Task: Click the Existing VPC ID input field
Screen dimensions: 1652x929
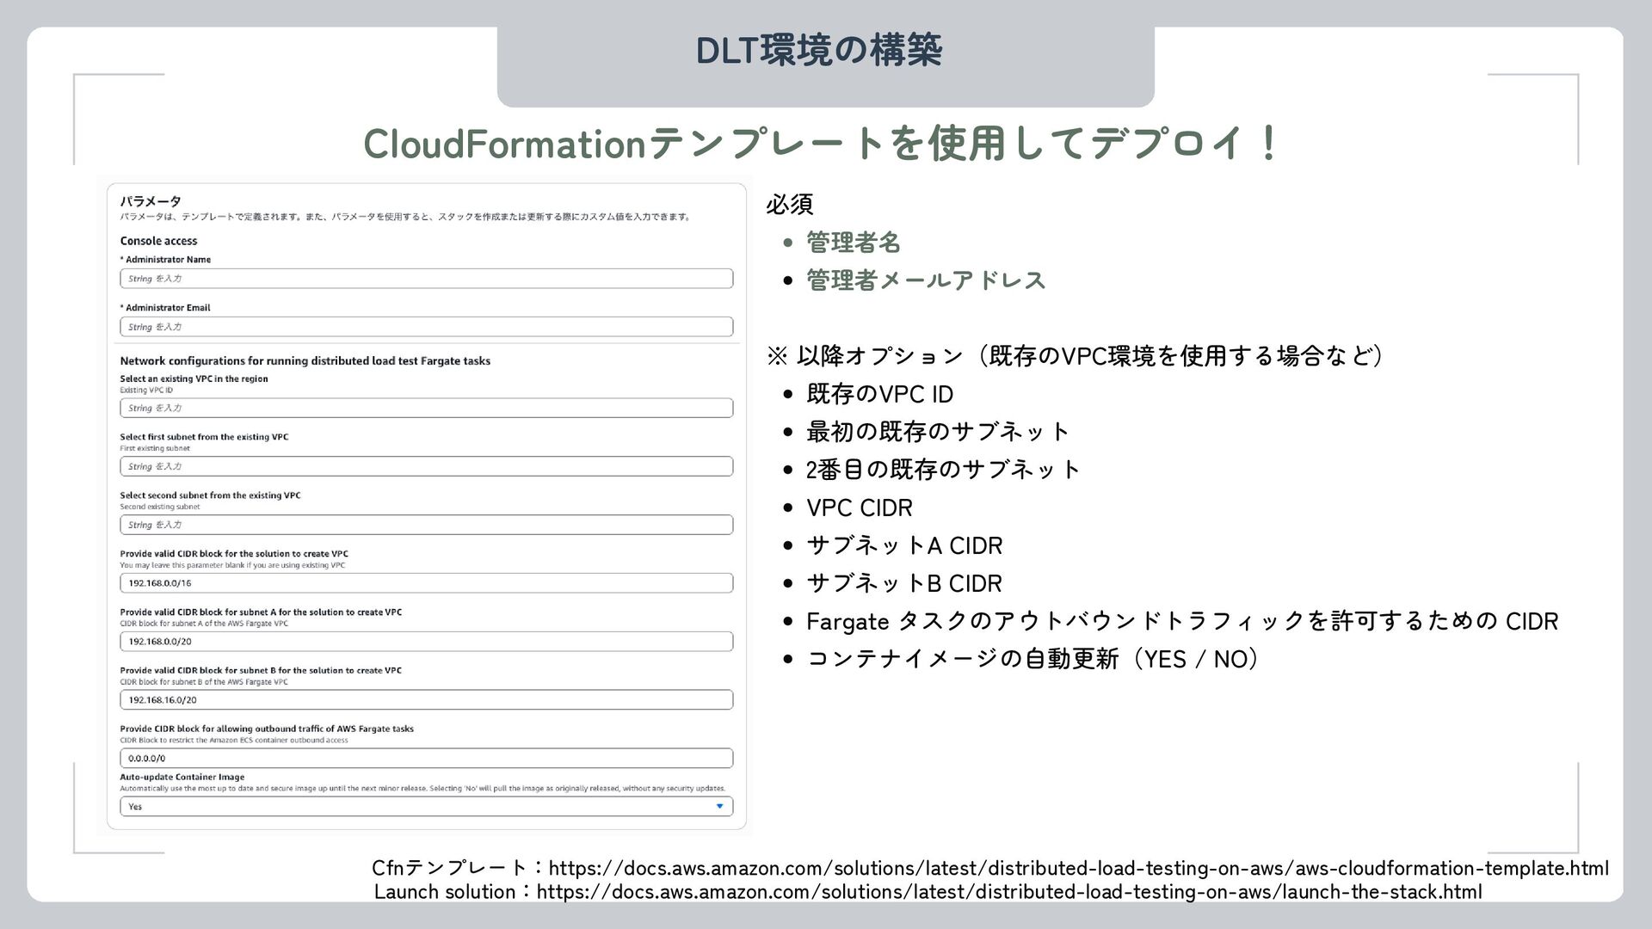Action: (x=426, y=408)
